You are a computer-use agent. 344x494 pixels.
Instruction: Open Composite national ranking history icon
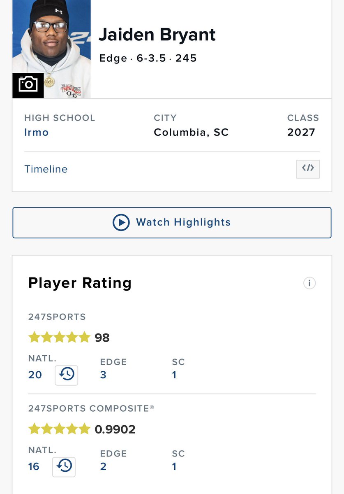click(64, 466)
